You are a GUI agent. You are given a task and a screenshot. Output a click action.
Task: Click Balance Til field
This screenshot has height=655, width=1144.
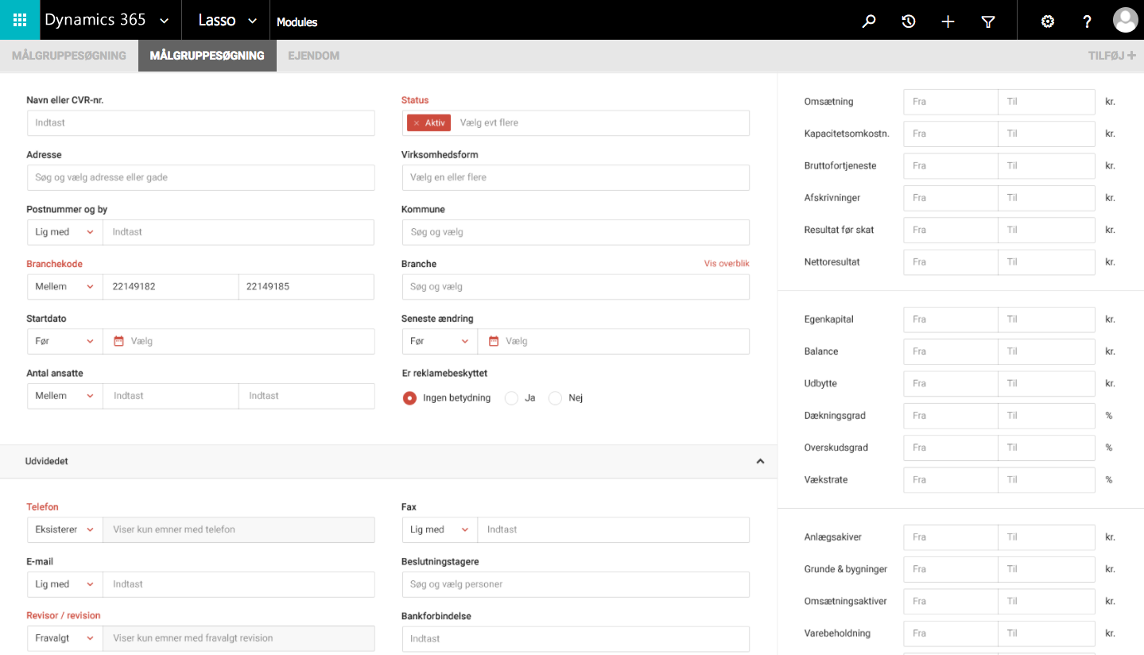tap(1047, 351)
